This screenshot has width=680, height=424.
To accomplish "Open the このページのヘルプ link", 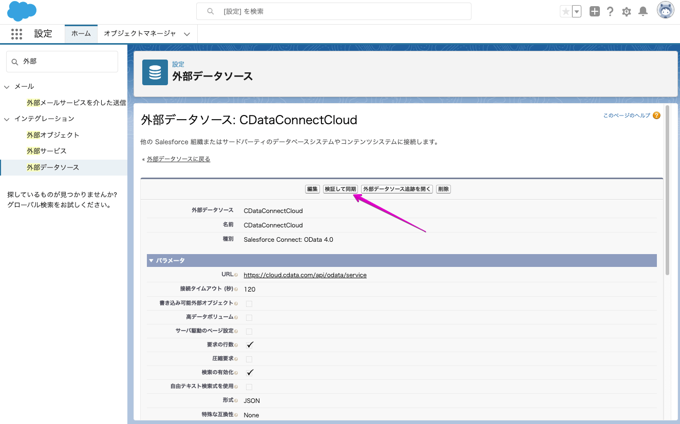I will pyautogui.click(x=627, y=115).
